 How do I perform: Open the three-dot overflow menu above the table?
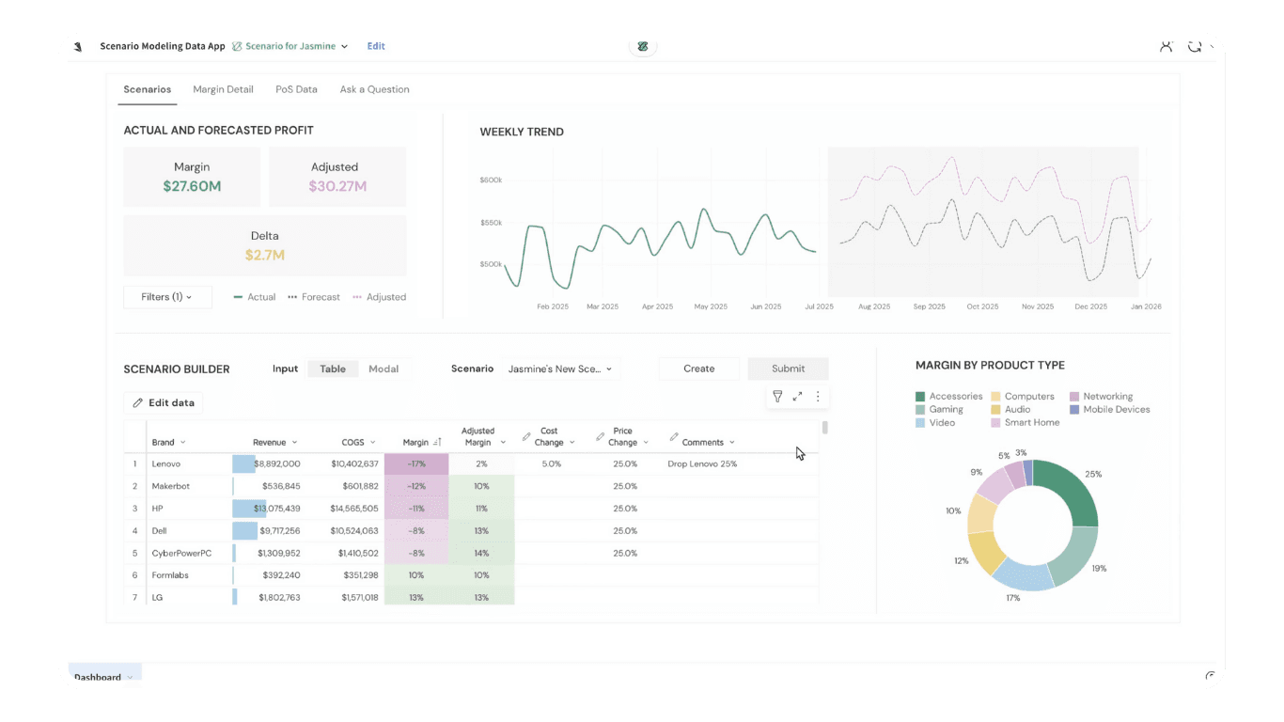(x=817, y=396)
